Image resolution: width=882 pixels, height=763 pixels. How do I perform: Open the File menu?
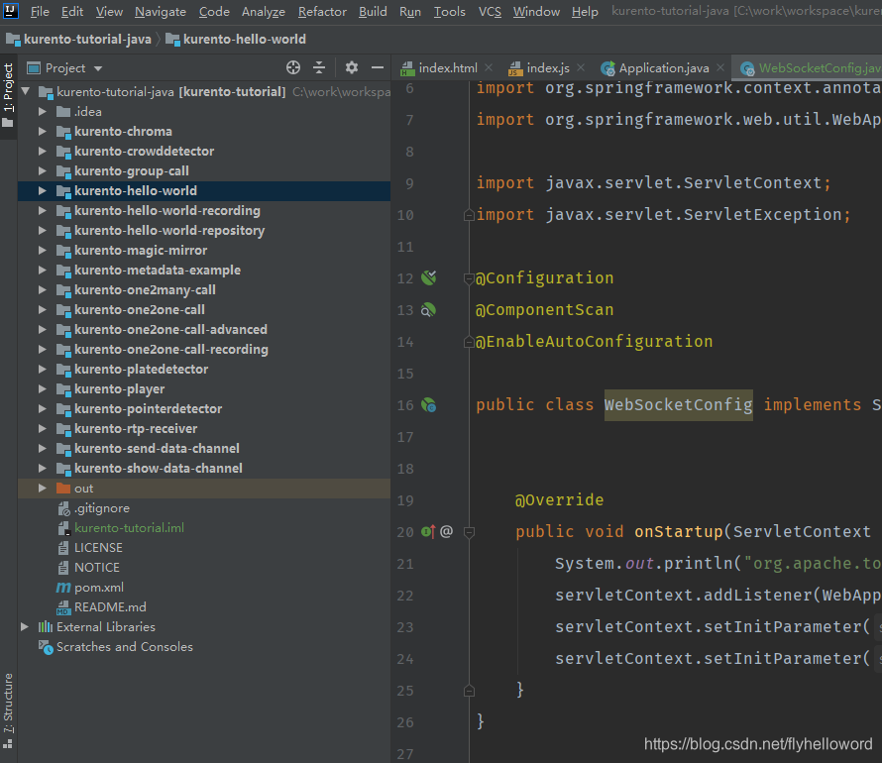tap(40, 11)
